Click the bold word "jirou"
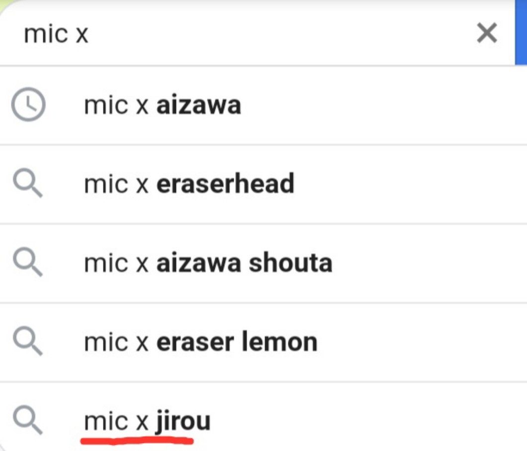 (183, 422)
